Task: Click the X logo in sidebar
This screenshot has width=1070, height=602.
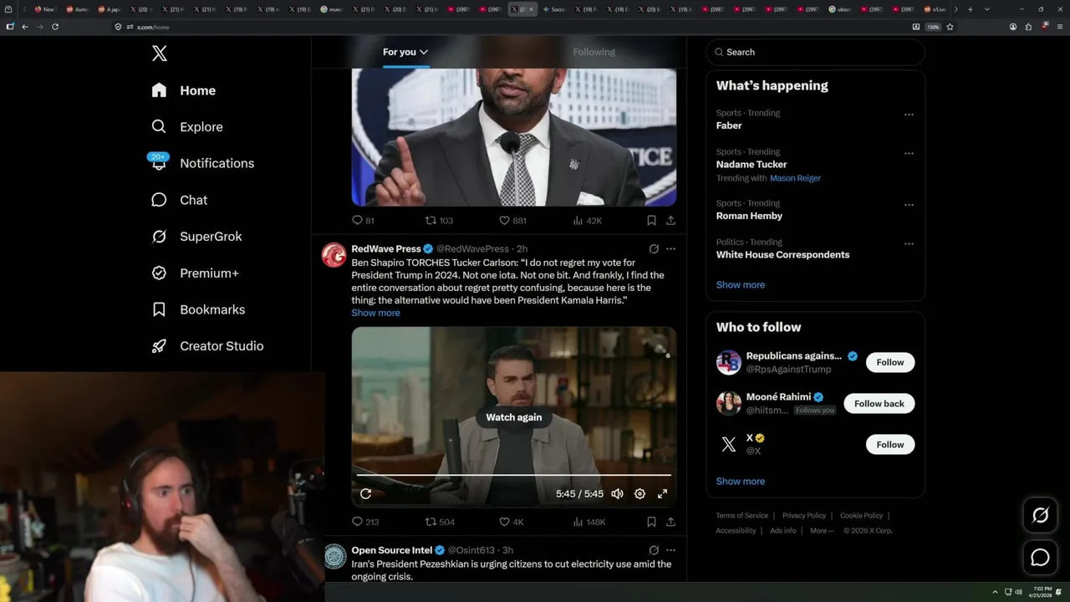Action: pos(160,54)
